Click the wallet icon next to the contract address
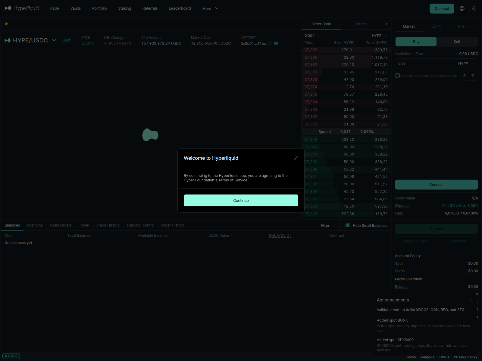This screenshot has height=361, width=482. (276, 43)
